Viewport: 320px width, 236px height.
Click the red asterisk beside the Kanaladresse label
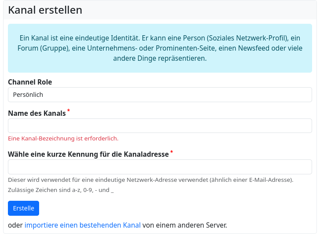[x=172, y=152]
